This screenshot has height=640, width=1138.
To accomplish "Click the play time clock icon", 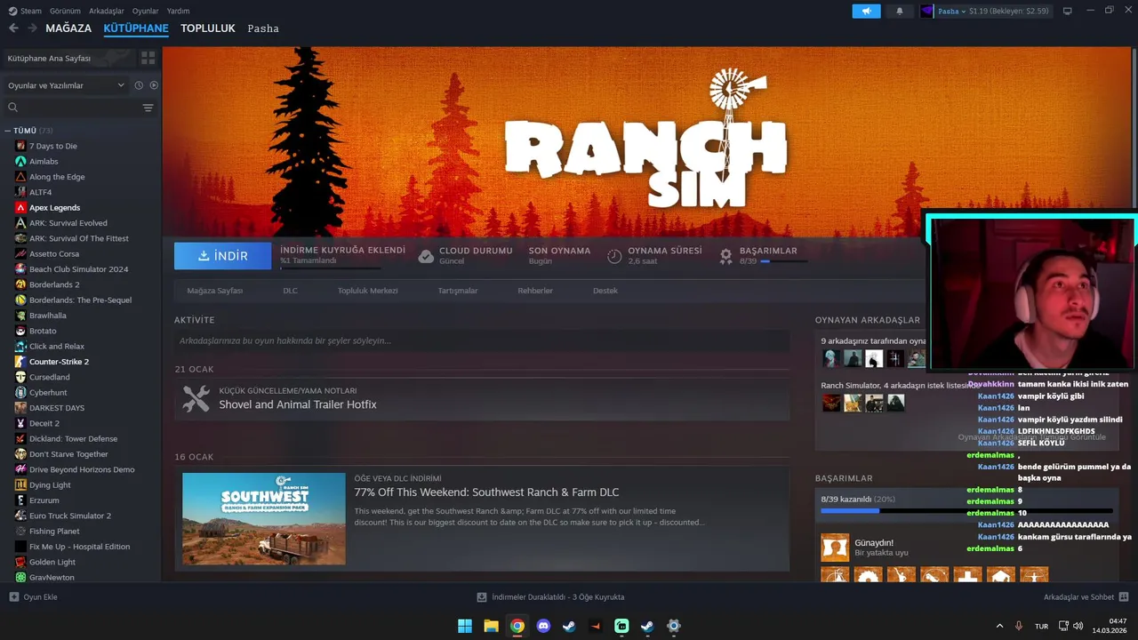I will click(614, 256).
